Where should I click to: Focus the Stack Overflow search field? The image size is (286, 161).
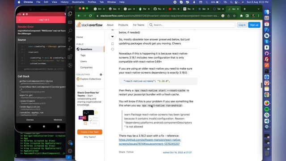pyautogui.click(x=192, y=25)
